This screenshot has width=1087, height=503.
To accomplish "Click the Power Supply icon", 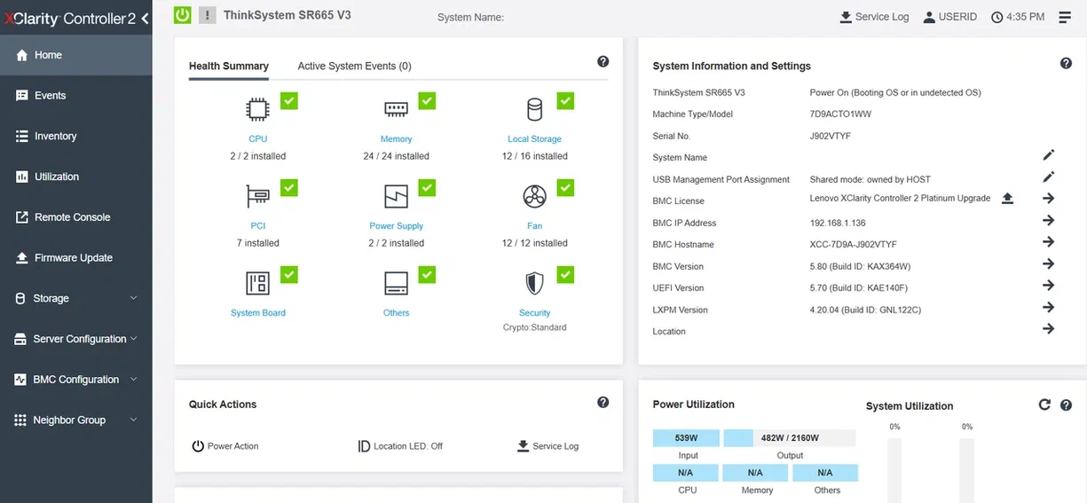I will point(396,196).
